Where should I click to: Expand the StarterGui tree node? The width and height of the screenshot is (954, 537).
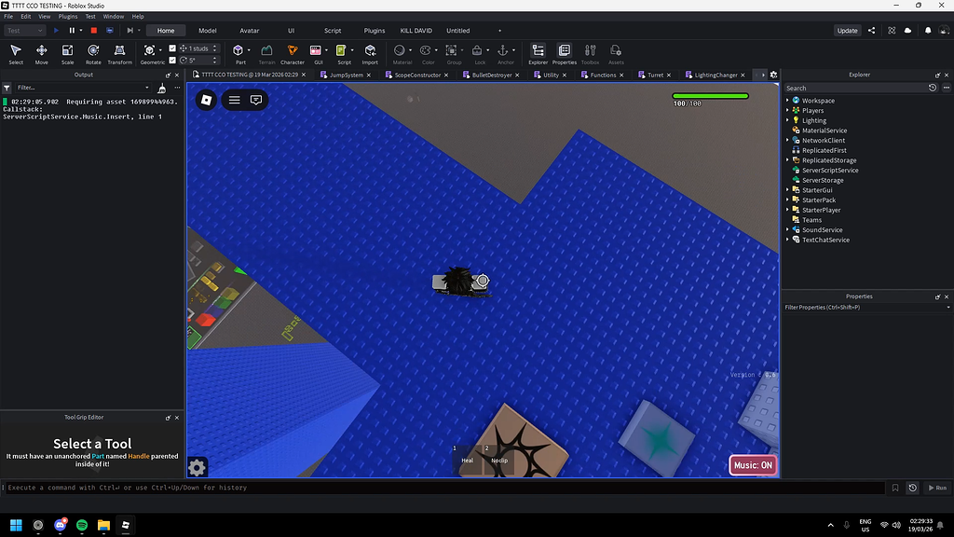point(787,190)
